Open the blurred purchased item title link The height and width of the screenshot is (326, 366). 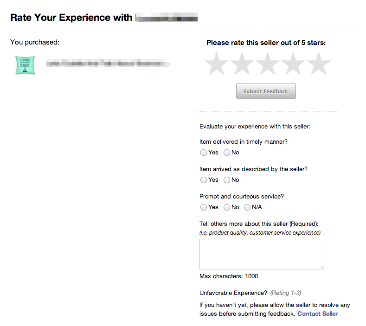107,63
